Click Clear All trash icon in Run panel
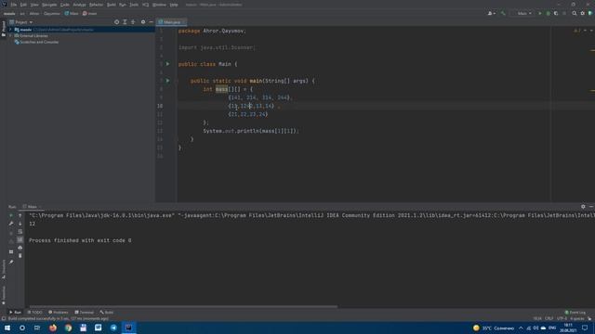The width and height of the screenshot is (595, 334). 20,256
